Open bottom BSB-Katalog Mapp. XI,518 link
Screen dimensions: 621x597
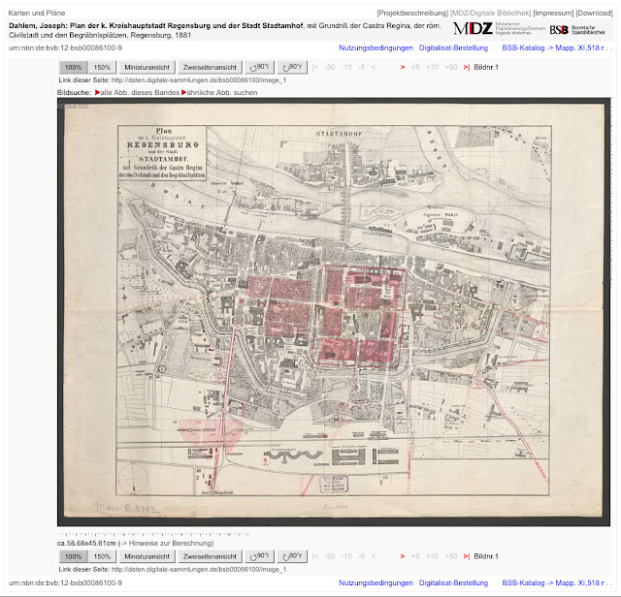click(x=557, y=582)
